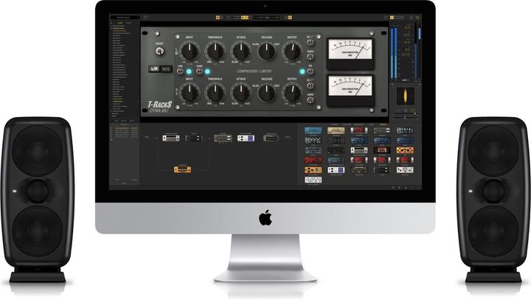The height and width of the screenshot is (299, 531).
Task: Click the preset name field in top bar
Action: point(125,17)
